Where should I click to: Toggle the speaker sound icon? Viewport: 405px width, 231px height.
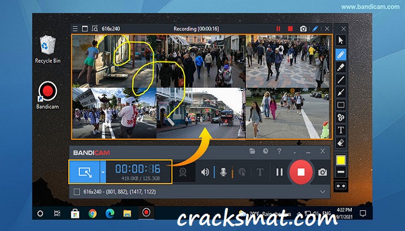pos(205,172)
